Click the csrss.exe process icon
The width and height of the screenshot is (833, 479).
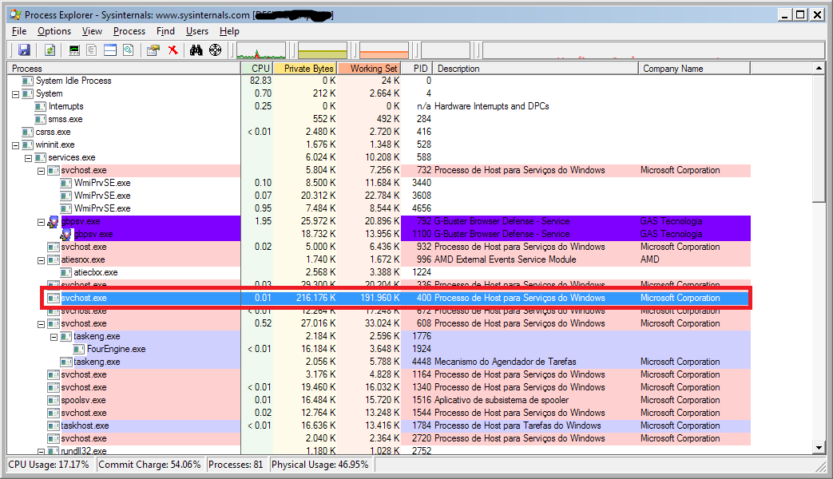coord(28,132)
